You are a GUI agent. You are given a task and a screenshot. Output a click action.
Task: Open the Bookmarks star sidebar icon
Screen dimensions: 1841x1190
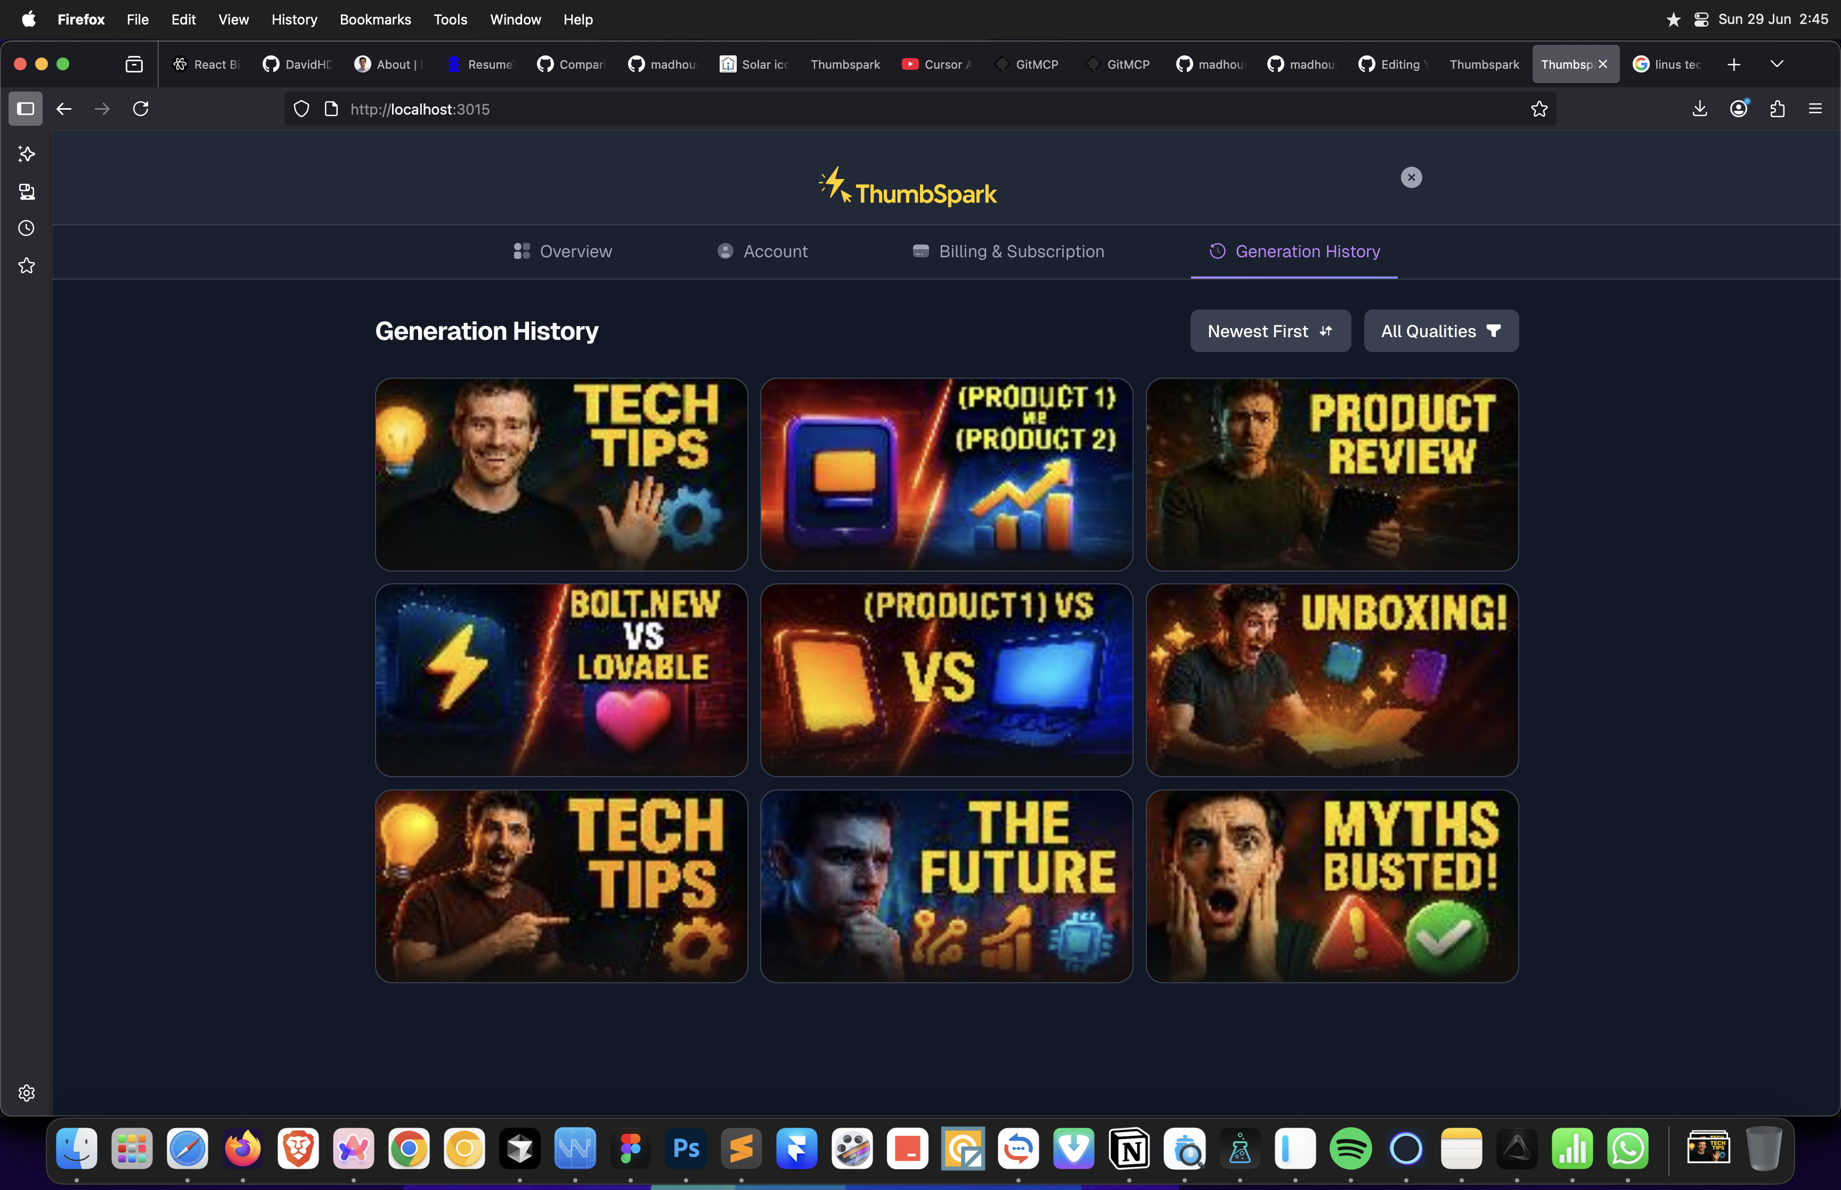(x=26, y=266)
